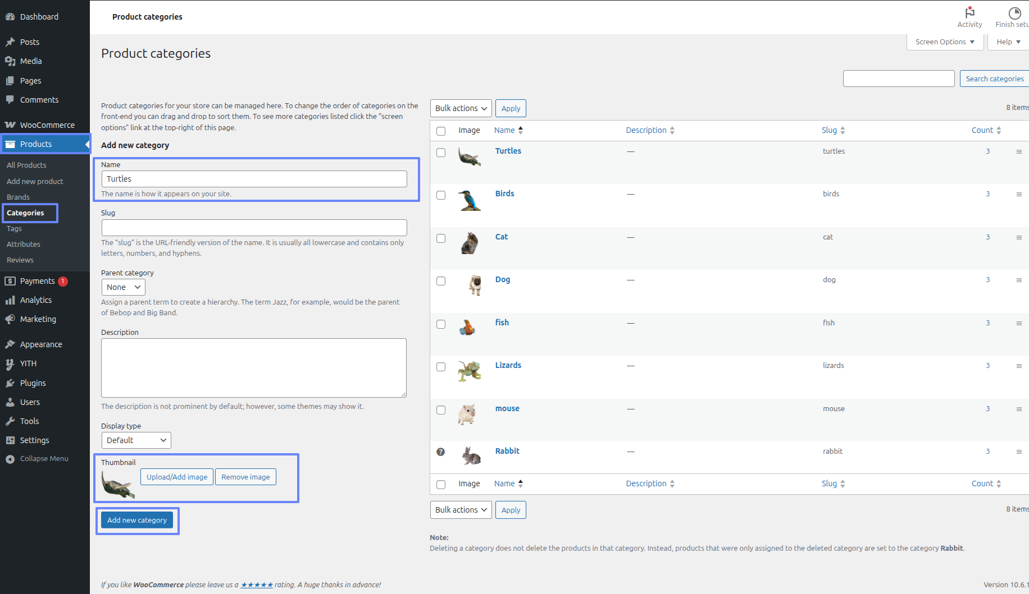Click the help question mark icon beside Rabbit
Screen dimensions: 1029x594
coord(441,452)
